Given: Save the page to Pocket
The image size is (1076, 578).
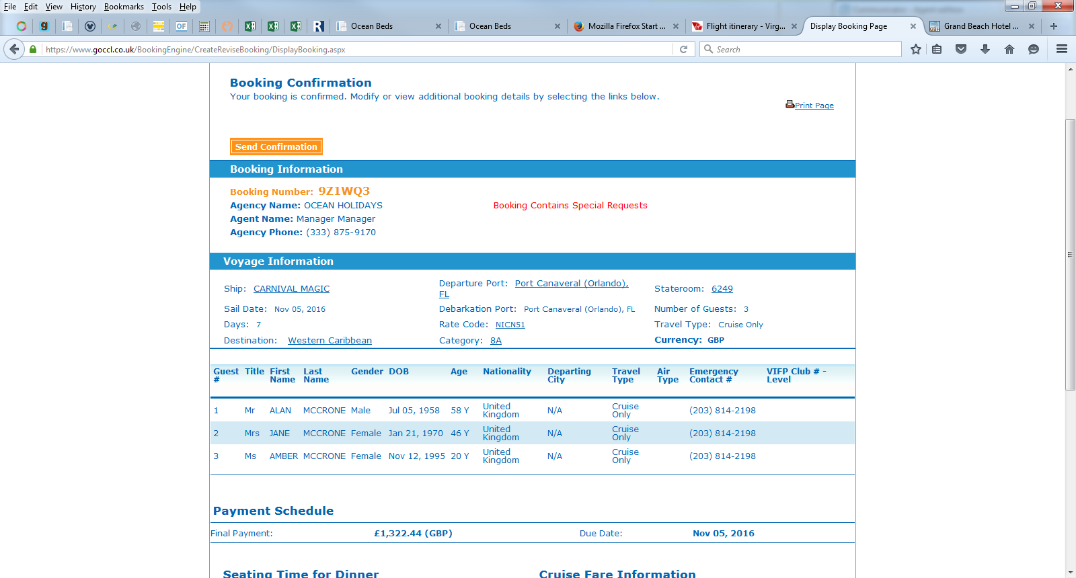Looking at the screenshot, I should [x=961, y=49].
